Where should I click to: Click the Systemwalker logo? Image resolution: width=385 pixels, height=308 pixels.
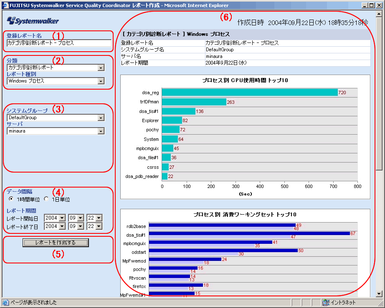[x=33, y=21]
